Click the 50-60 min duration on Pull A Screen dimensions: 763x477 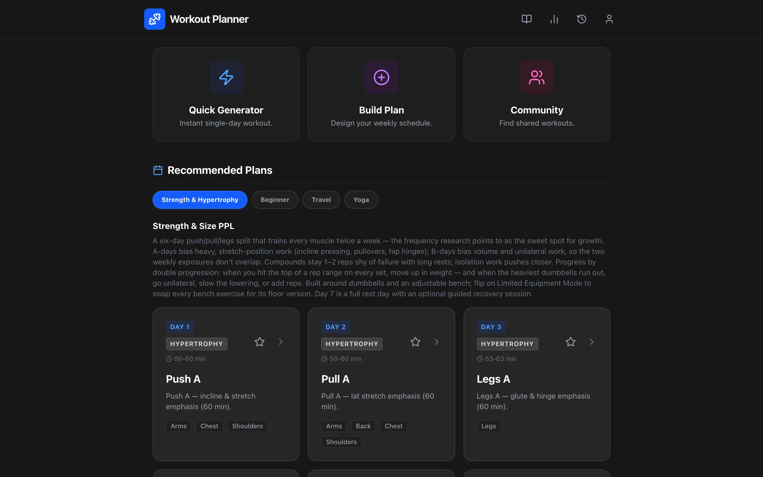click(x=341, y=359)
